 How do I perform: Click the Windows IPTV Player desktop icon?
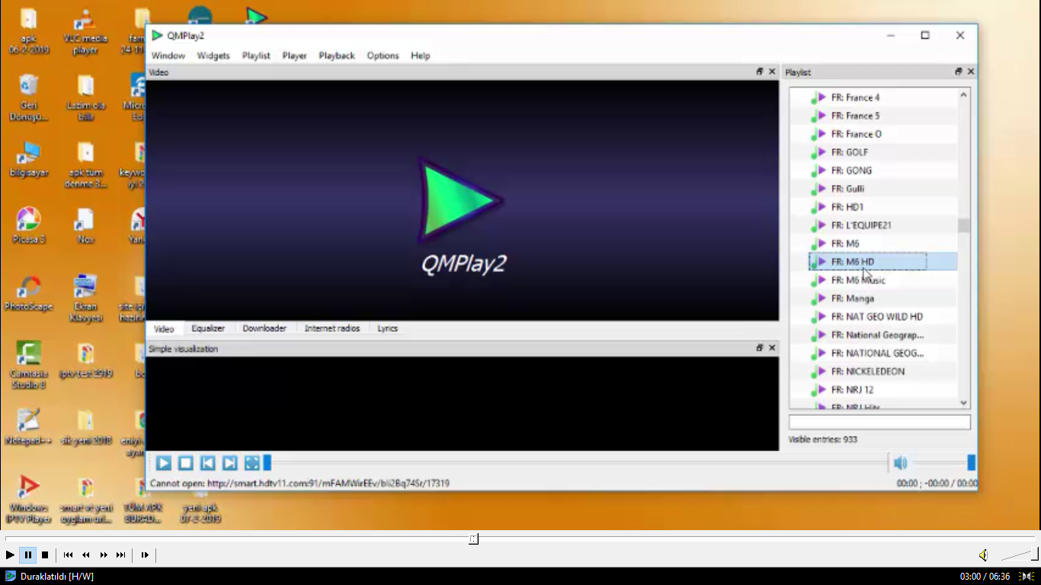[x=28, y=499]
